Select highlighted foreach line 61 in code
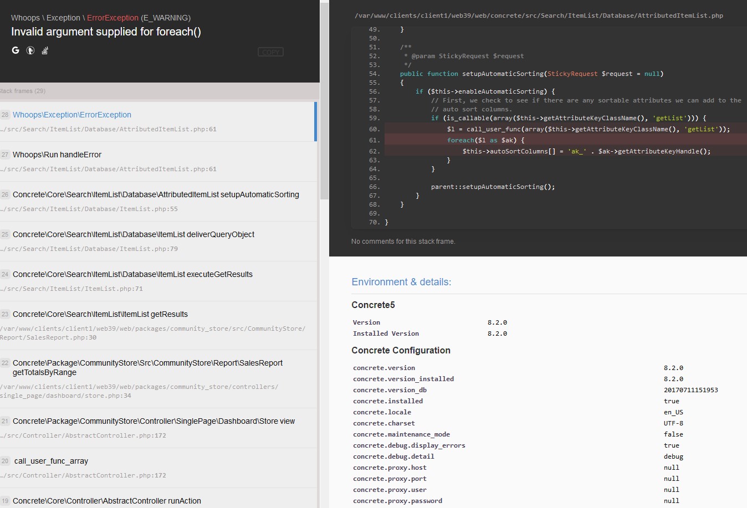The height and width of the screenshot is (508, 747). point(488,140)
